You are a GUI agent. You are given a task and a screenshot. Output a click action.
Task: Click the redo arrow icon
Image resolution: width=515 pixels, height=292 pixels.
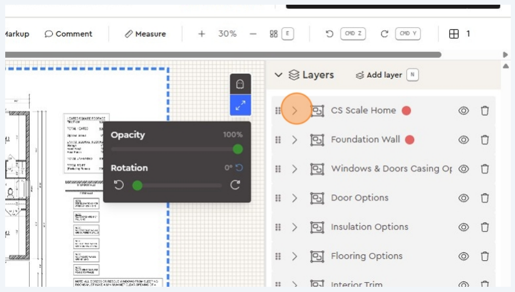point(384,34)
